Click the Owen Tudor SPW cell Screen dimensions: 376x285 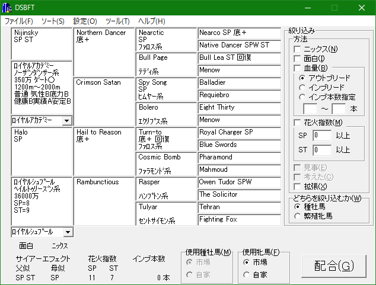[240, 182]
